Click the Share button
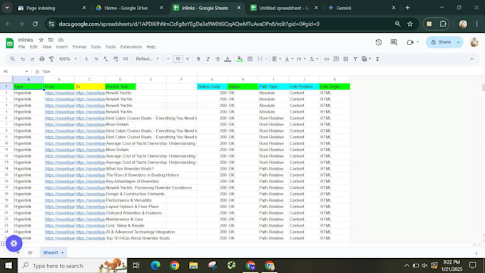The width and height of the screenshot is (485, 273). [441, 42]
